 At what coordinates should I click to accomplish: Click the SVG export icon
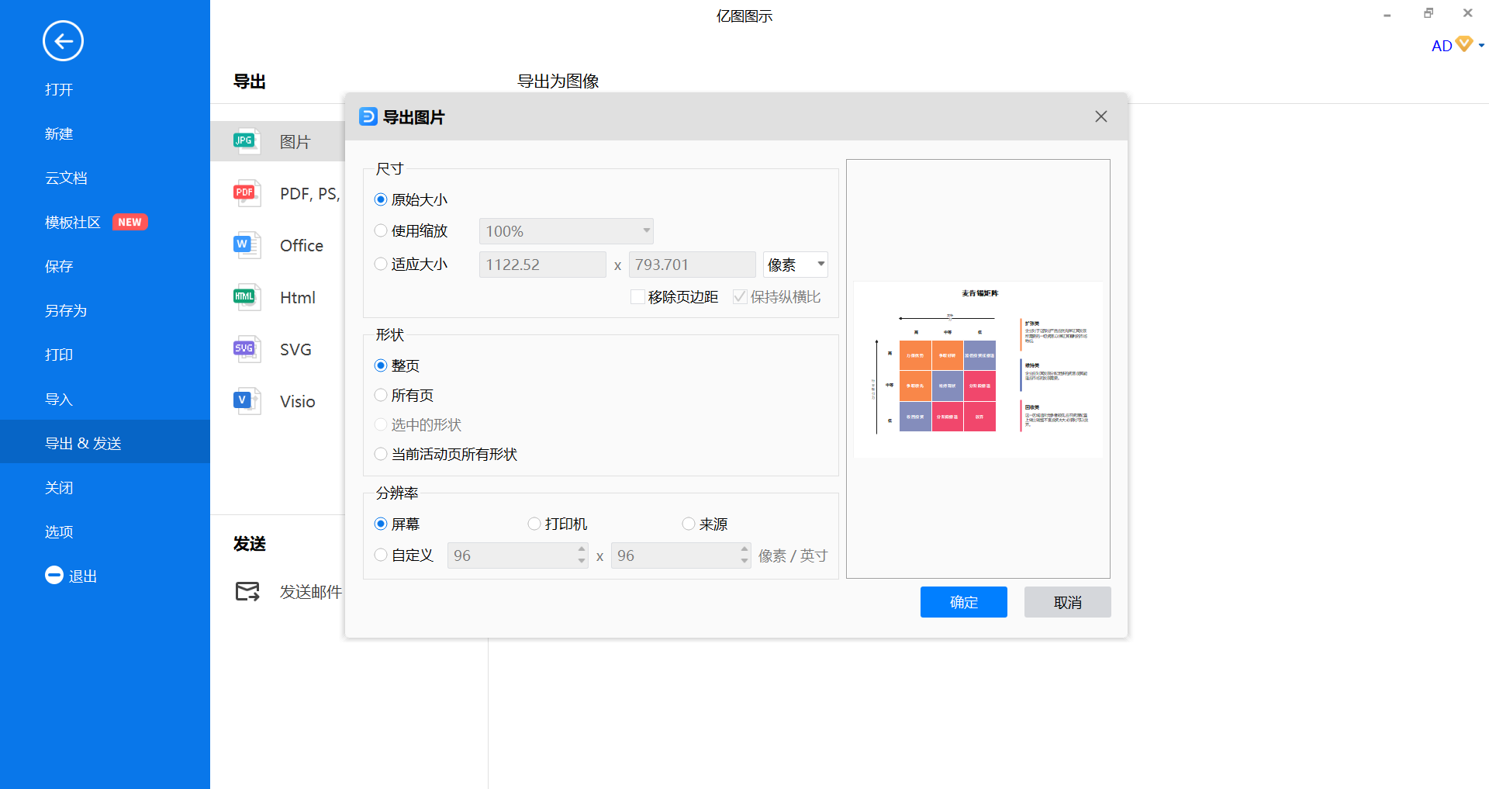(x=247, y=349)
